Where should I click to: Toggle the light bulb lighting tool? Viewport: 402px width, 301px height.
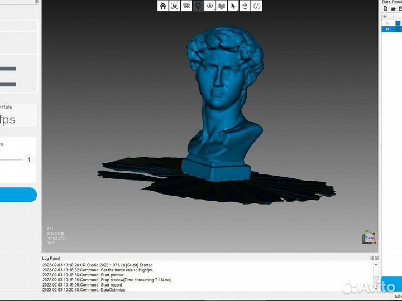tap(198, 6)
